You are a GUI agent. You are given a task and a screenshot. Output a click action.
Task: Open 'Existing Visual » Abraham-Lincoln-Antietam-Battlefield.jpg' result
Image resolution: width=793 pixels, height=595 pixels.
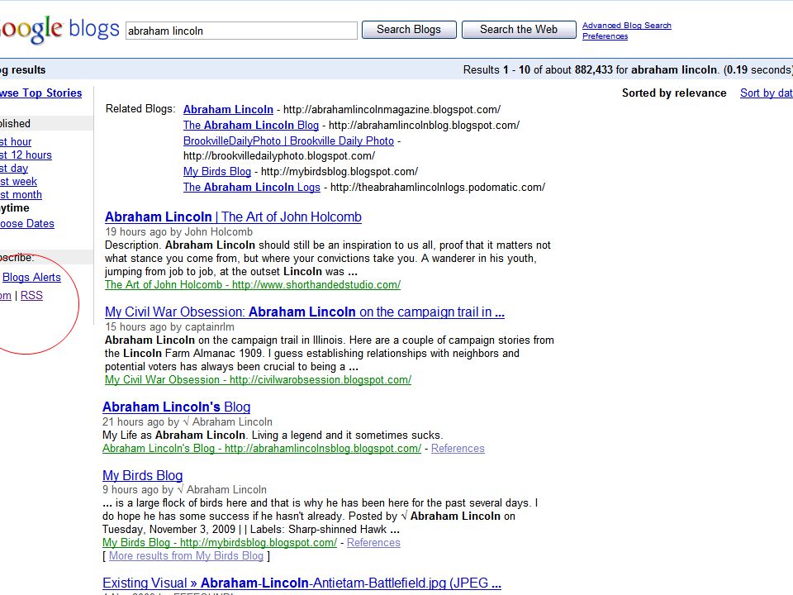tap(302, 583)
